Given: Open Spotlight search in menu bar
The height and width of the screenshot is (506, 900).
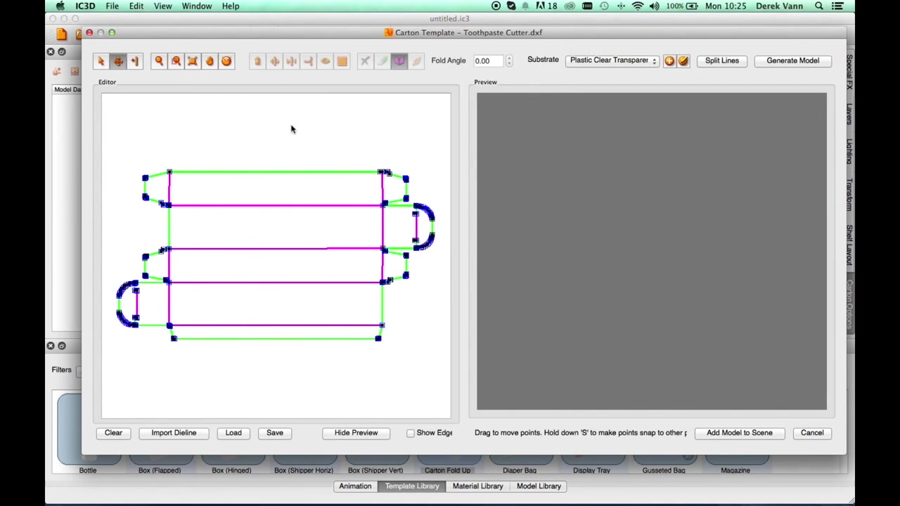Looking at the screenshot, I should click(x=819, y=6).
